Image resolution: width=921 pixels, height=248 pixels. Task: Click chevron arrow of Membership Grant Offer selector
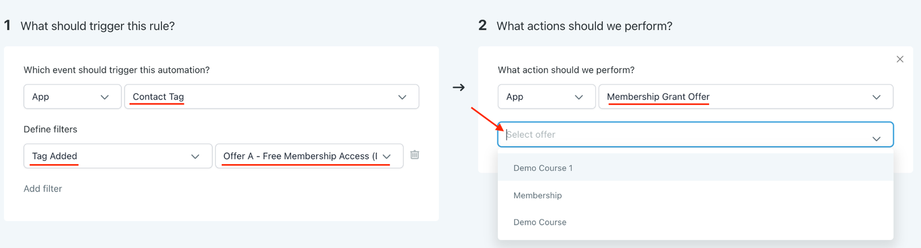pyautogui.click(x=876, y=97)
